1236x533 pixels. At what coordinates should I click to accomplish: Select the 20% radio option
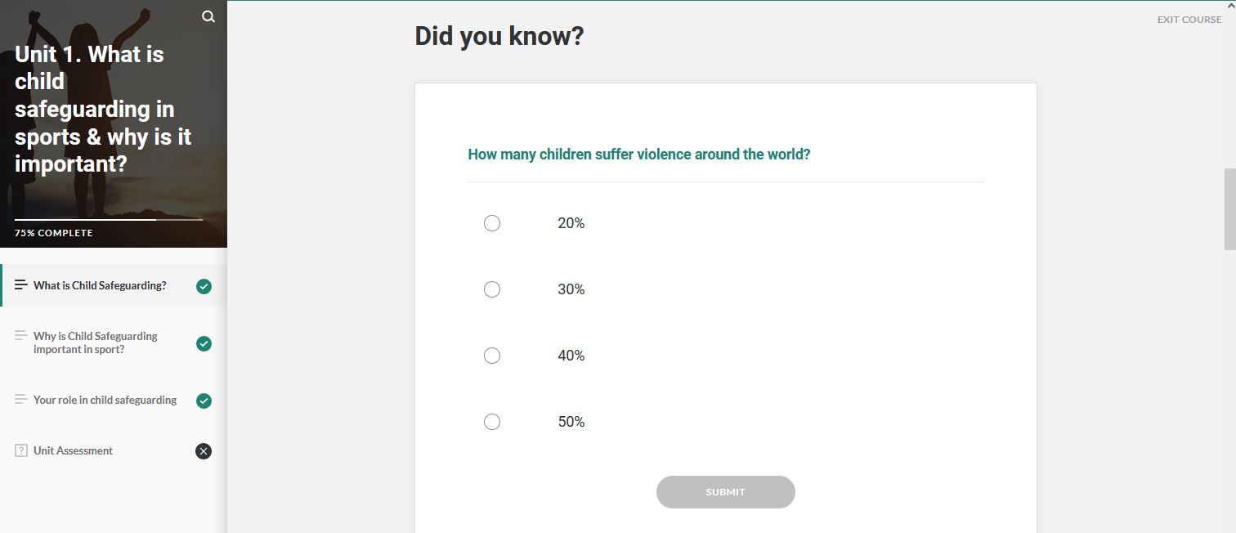pyautogui.click(x=492, y=223)
